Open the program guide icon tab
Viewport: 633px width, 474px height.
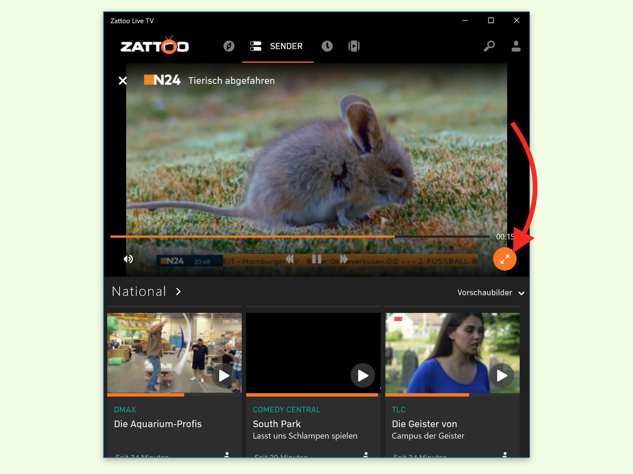pyautogui.click(x=354, y=46)
